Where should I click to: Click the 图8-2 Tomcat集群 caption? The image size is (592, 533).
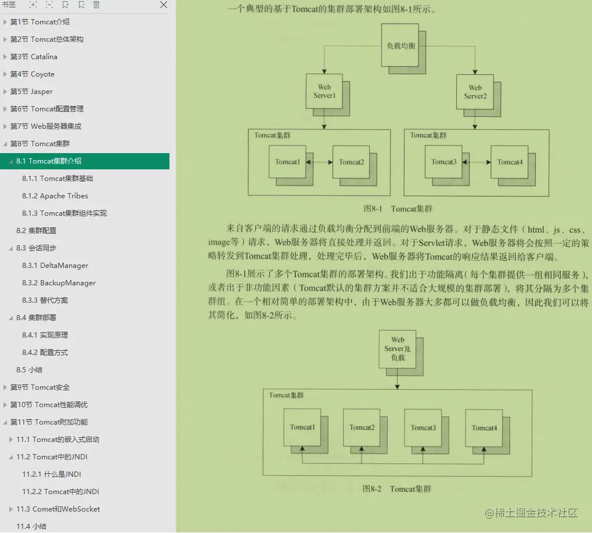click(x=397, y=489)
